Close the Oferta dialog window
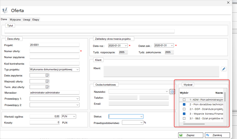 point(228,3)
